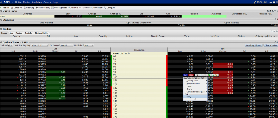
Task: Click the pin icon in title bar
Action: pos(265,2)
